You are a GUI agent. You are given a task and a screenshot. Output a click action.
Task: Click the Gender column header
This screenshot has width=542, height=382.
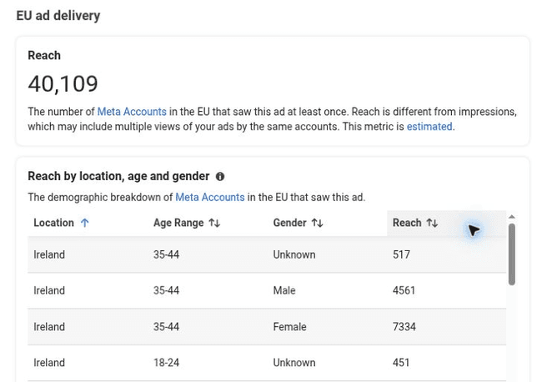(289, 223)
